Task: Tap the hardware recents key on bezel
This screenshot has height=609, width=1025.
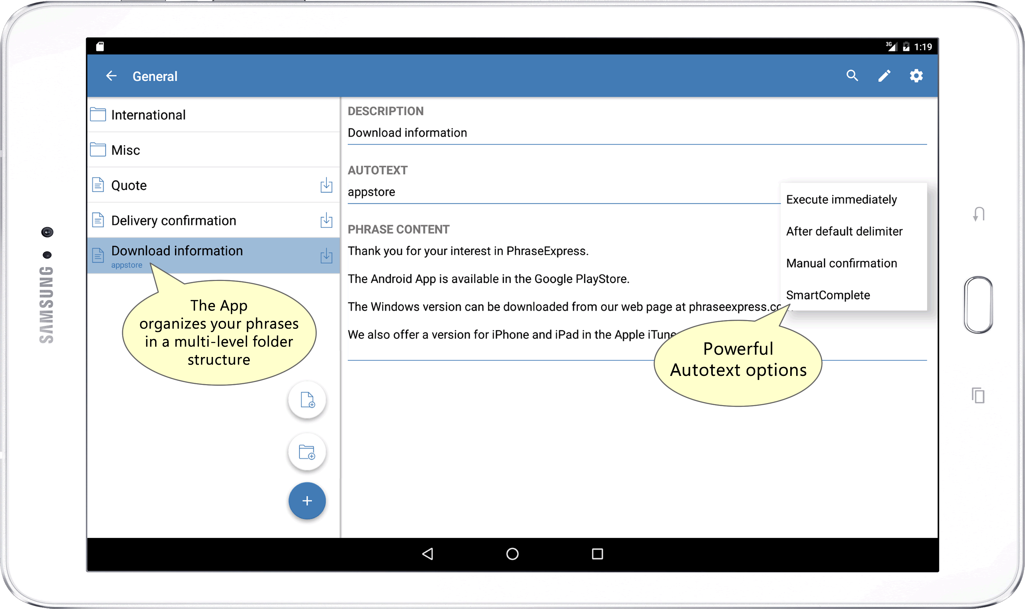Action: 978,395
